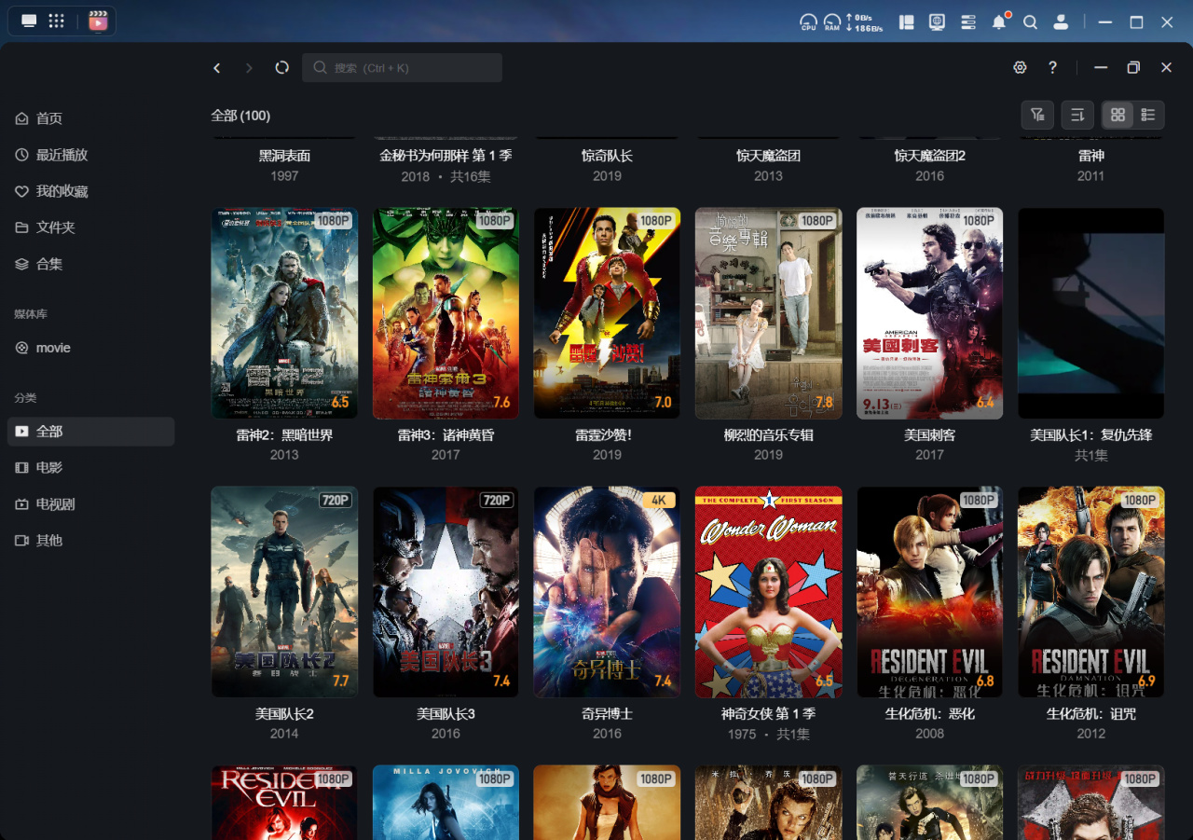Open 我的收藏 in the sidebar
This screenshot has height=840, width=1193.
tap(91, 191)
